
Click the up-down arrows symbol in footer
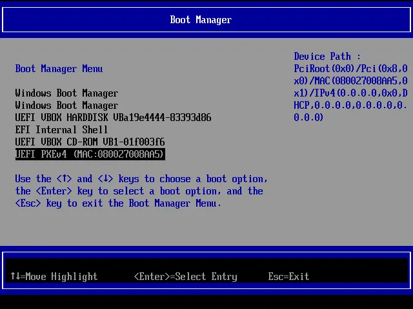[x=15, y=277]
